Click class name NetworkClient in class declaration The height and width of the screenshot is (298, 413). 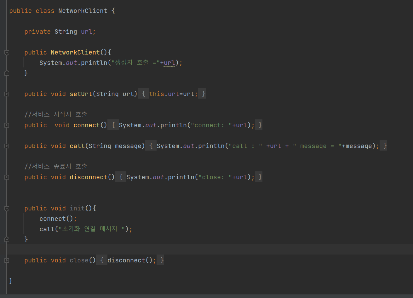point(83,11)
